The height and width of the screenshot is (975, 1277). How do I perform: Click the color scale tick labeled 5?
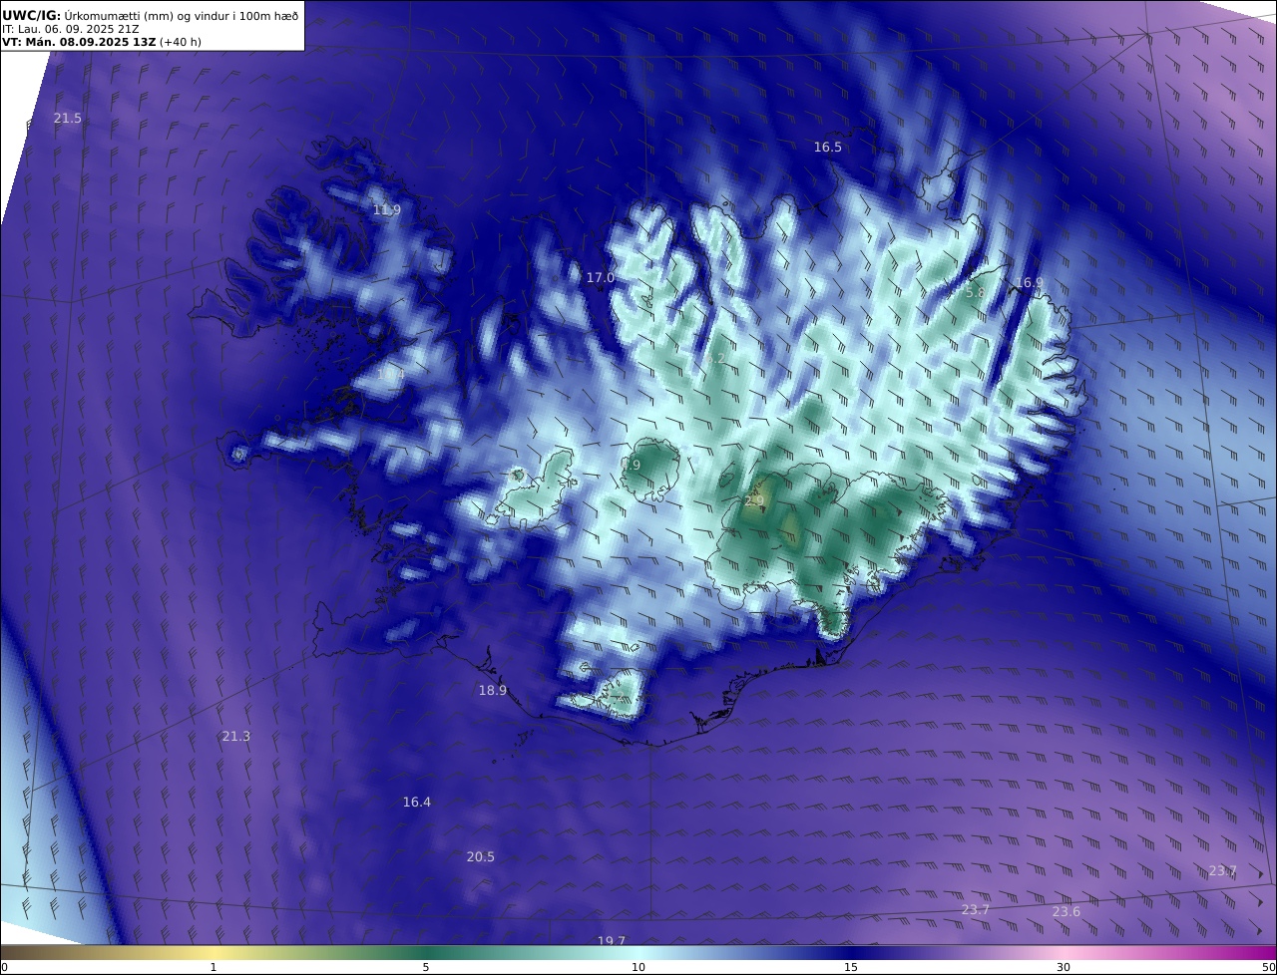tap(426, 967)
